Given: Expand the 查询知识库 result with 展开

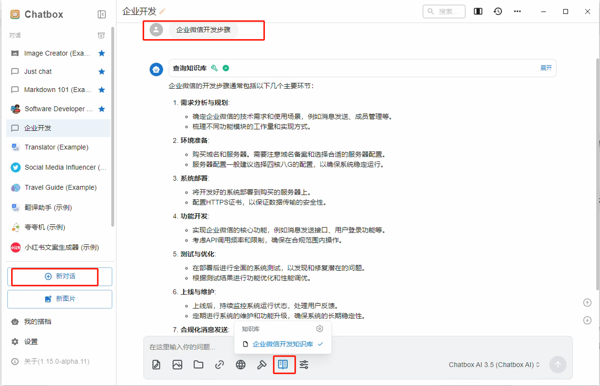Looking at the screenshot, I should [546, 68].
